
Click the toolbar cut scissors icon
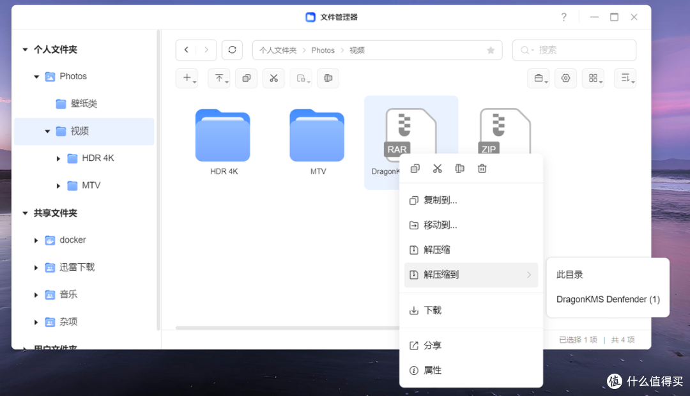pos(273,78)
